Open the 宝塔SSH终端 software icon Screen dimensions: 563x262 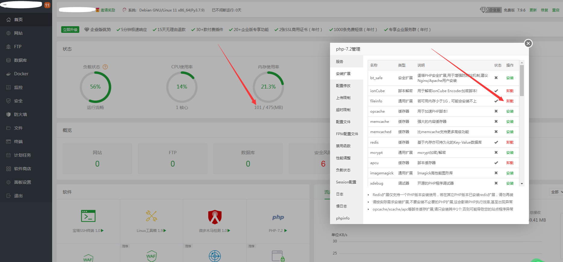point(88,216)
